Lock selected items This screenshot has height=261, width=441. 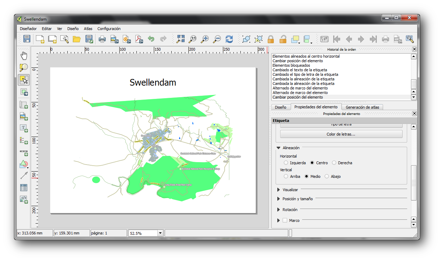tap(271, 39)
